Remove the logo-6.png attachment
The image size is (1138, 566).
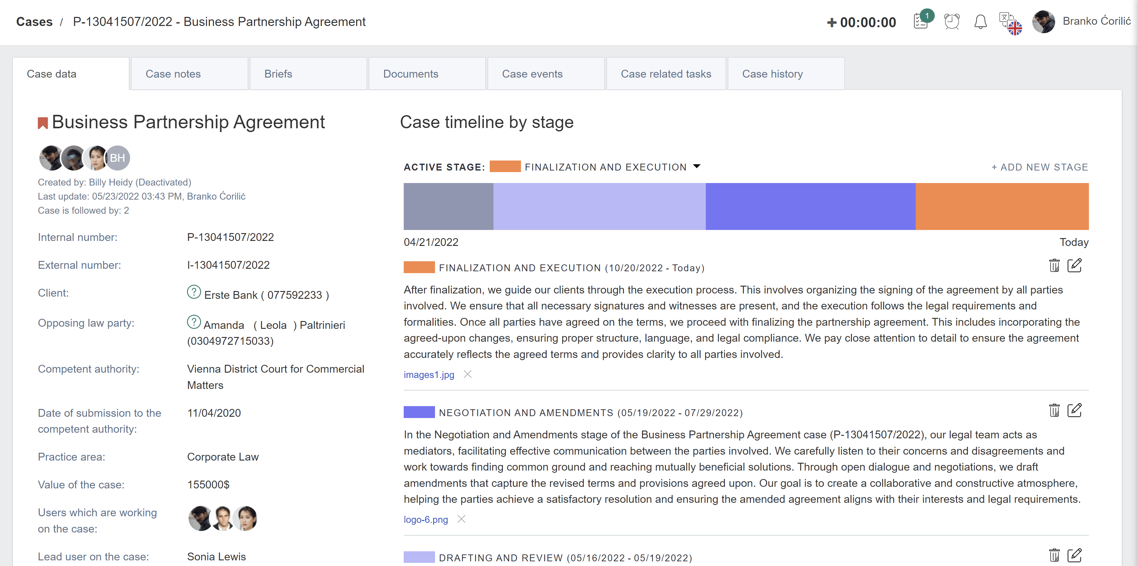[461, 519]
